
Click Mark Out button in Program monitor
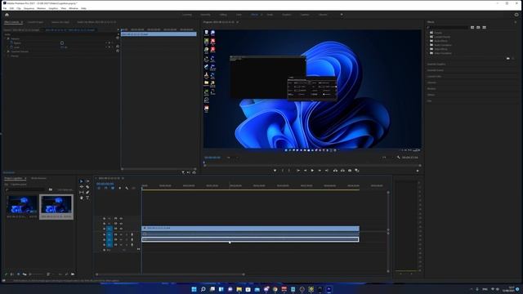[x=289, y=171]
